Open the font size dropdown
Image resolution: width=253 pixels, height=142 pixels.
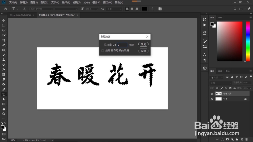click(x=97, y=9)
